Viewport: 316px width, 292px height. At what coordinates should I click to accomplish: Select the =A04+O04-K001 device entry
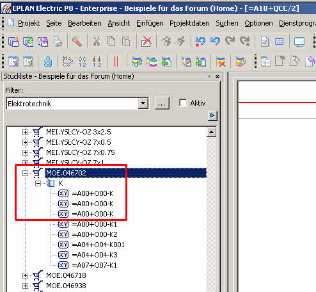pyautogui.click(x=98, y=245)
